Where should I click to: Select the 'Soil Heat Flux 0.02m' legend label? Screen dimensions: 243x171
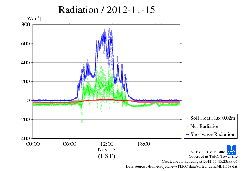click(213, 118)
